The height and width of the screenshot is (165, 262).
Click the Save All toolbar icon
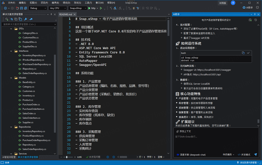(25, 8)
